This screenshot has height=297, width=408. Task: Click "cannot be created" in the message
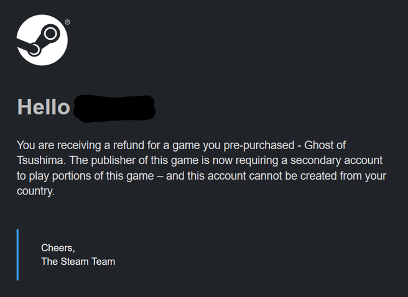click(287, 176)
